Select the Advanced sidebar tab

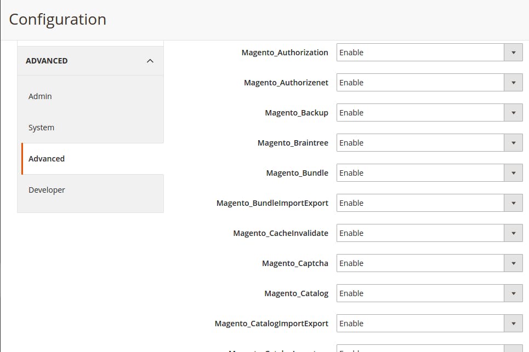tap(93, 159)
